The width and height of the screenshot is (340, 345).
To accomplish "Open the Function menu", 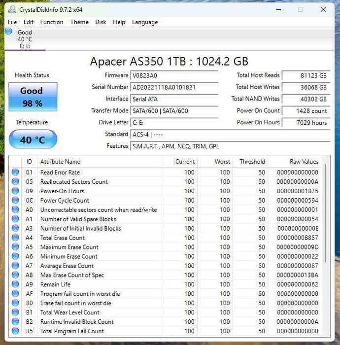I will click(52, 22).
